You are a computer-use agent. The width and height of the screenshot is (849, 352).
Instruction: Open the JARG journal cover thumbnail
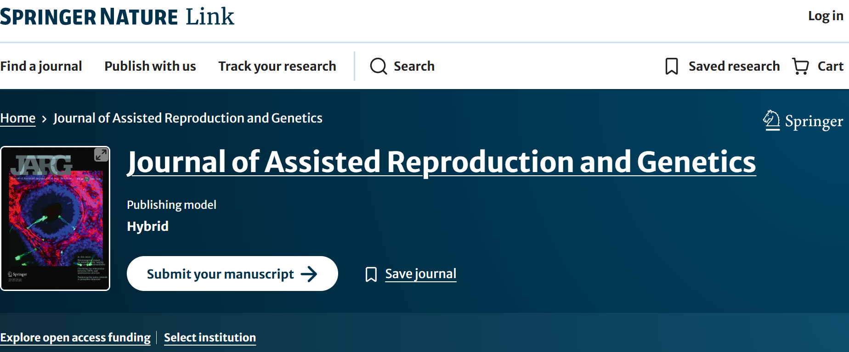(x=55, y=218)
